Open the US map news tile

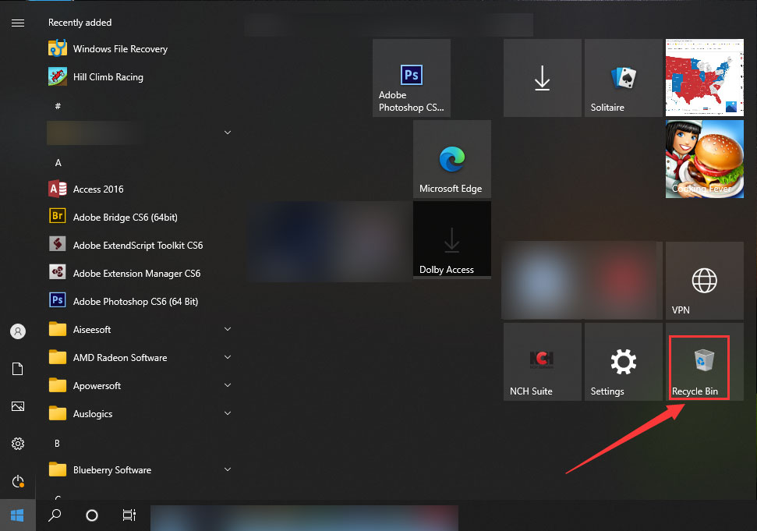tap(705, 78)
